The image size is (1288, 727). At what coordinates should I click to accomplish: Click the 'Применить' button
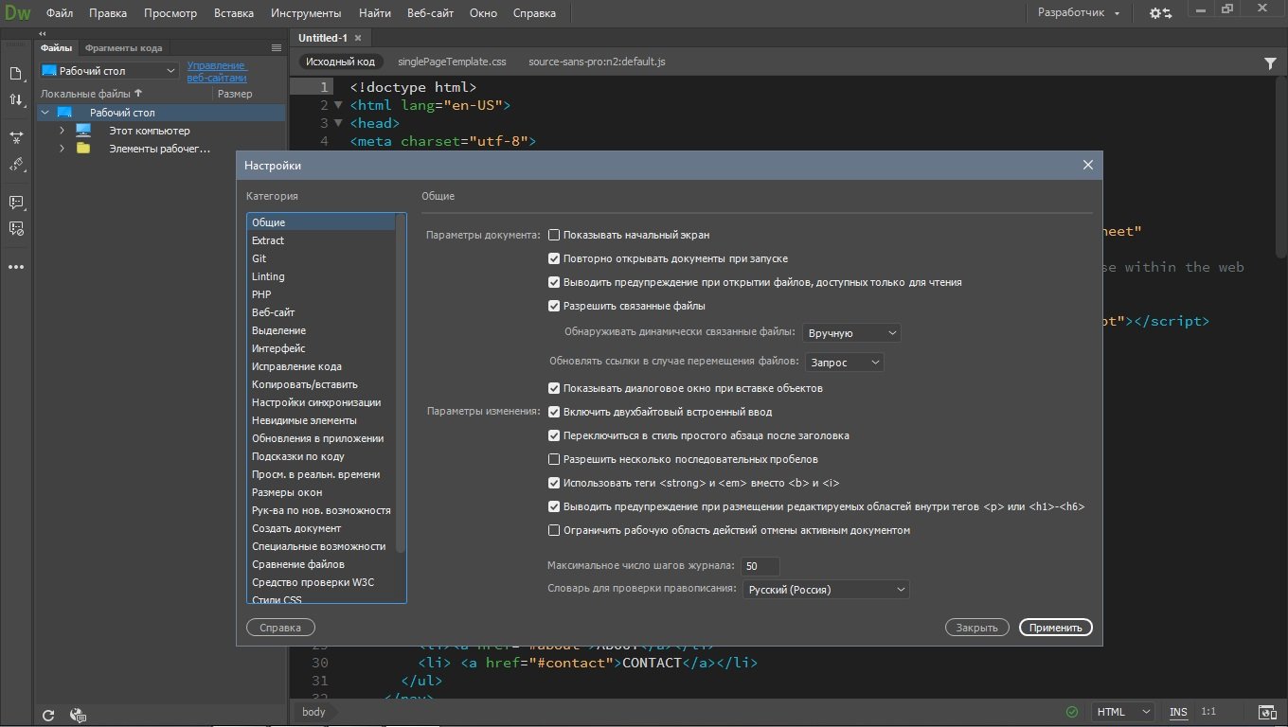click(x=1056, y=628)
